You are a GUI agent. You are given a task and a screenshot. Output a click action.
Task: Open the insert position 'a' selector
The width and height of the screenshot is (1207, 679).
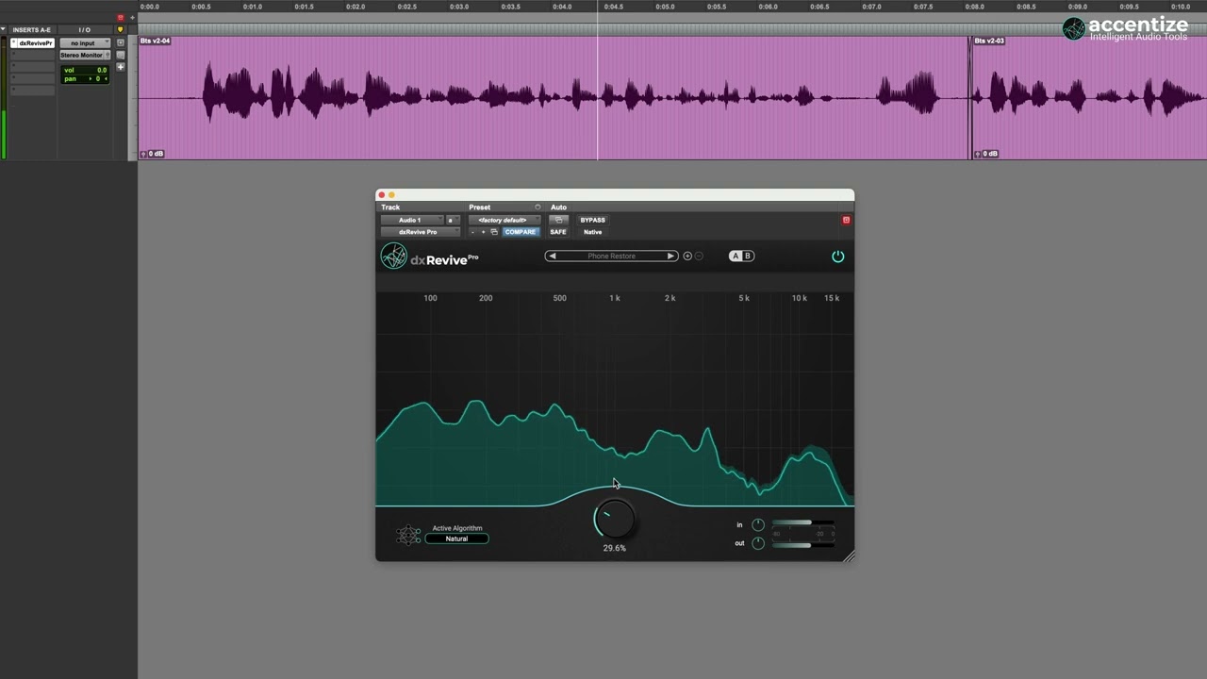tap(454, 220)
